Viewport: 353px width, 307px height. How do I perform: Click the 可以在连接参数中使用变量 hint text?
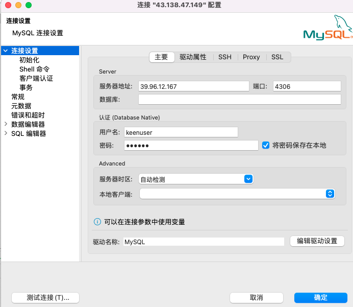pos(144,222)
